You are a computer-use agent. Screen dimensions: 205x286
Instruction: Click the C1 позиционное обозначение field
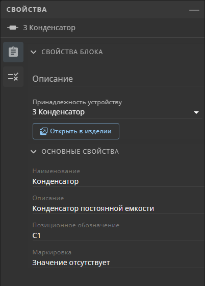point(118,235)
